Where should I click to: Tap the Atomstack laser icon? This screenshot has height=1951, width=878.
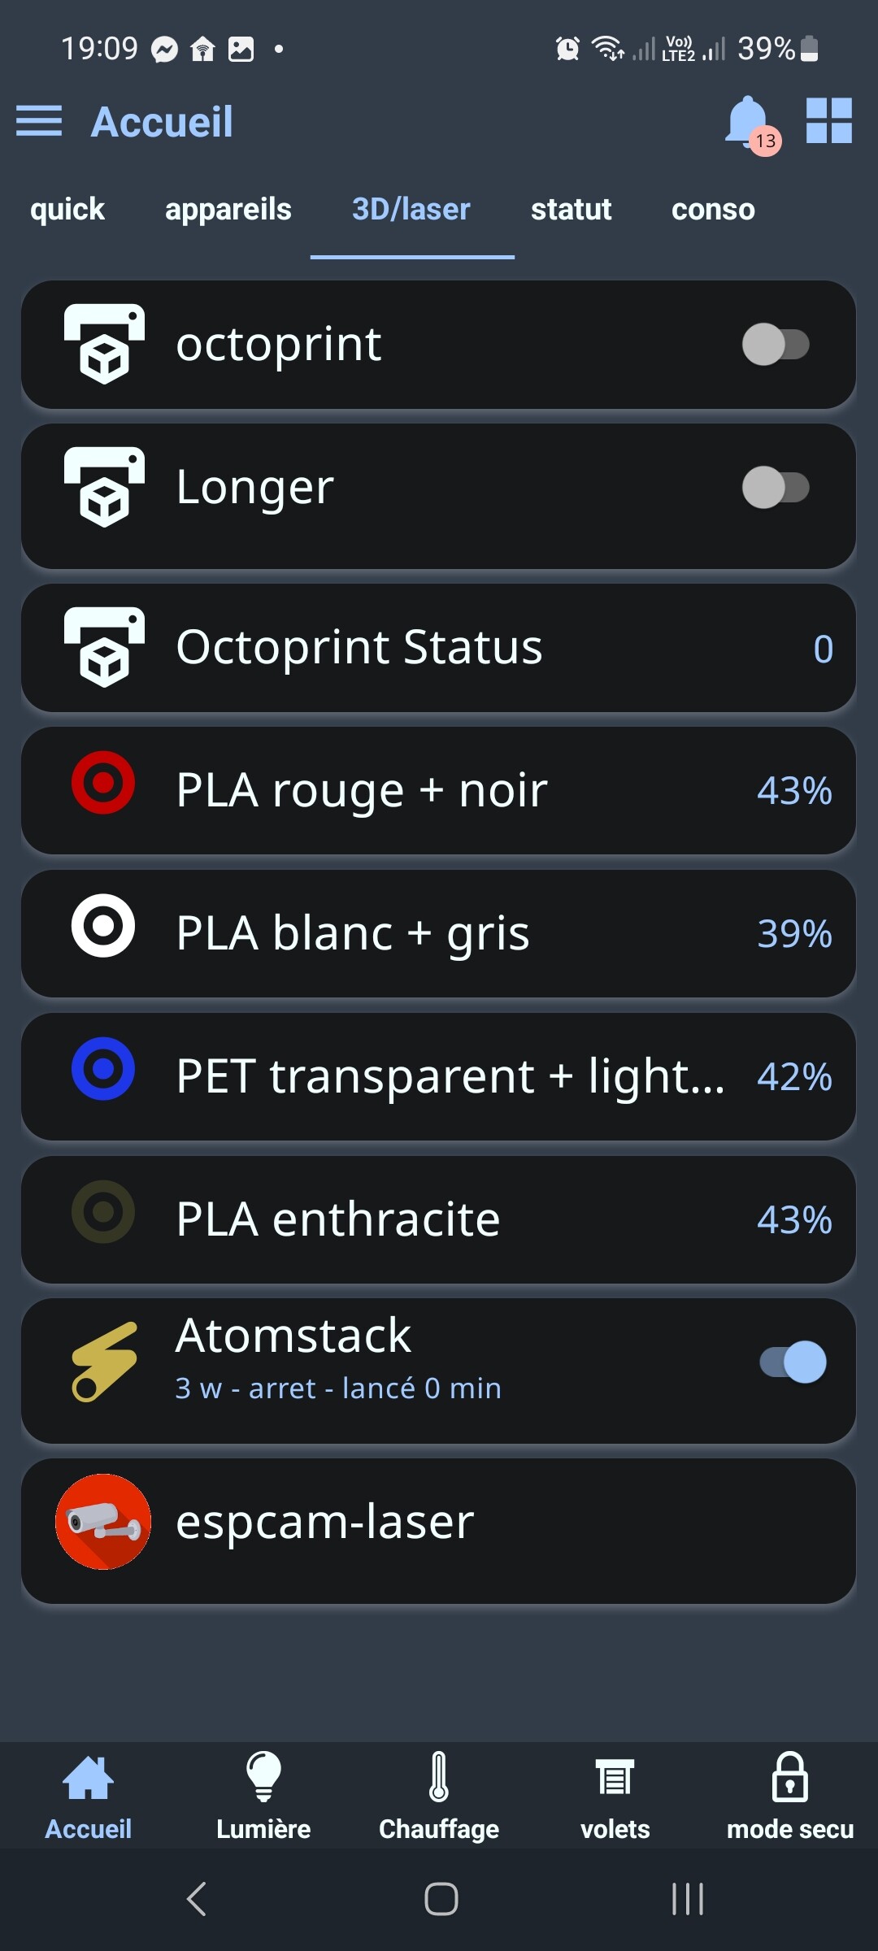pos(104,1362)
